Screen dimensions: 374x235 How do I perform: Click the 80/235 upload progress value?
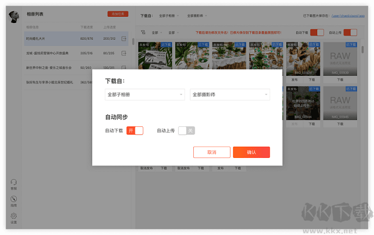pyautogui.click(x=108, y=53)
